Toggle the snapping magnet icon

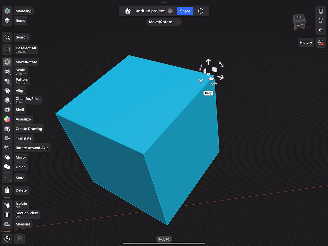(x=321, y=11)
